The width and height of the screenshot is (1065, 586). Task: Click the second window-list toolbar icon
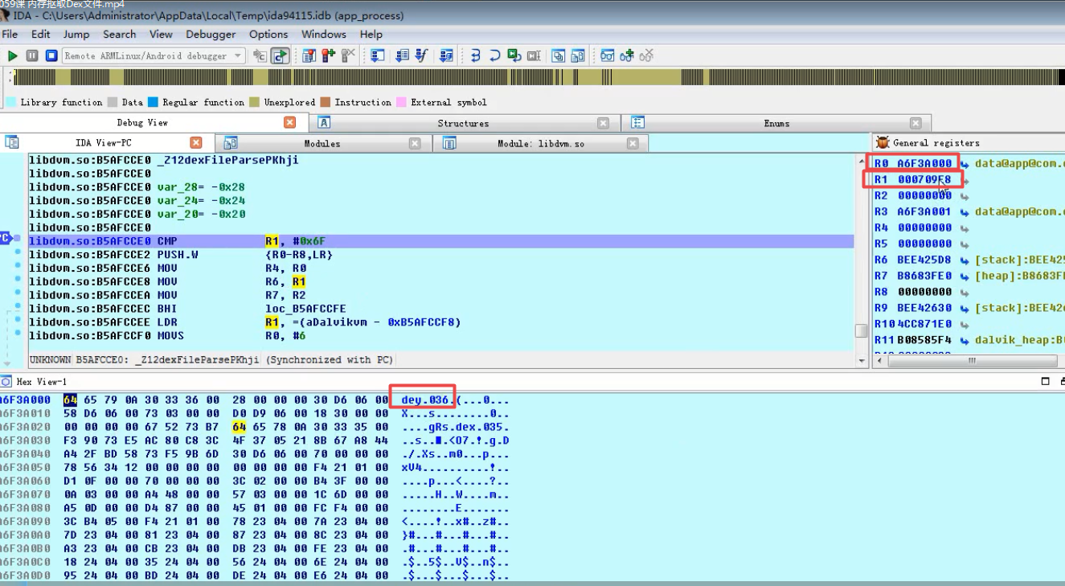point(578,55)
